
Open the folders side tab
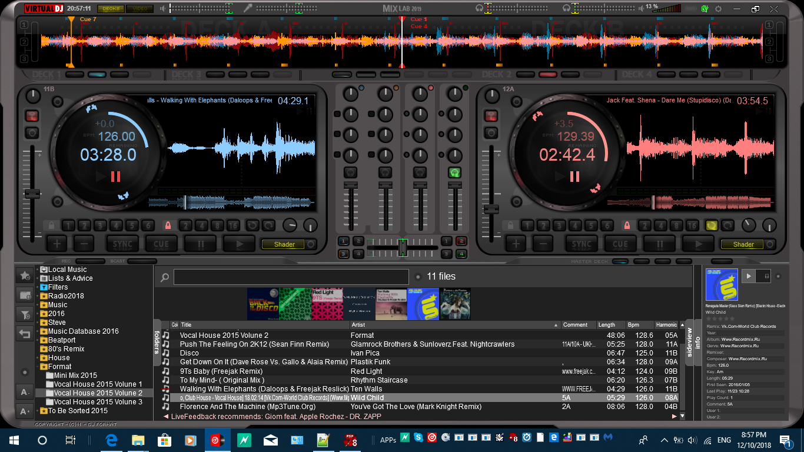[x=157, y=342]
